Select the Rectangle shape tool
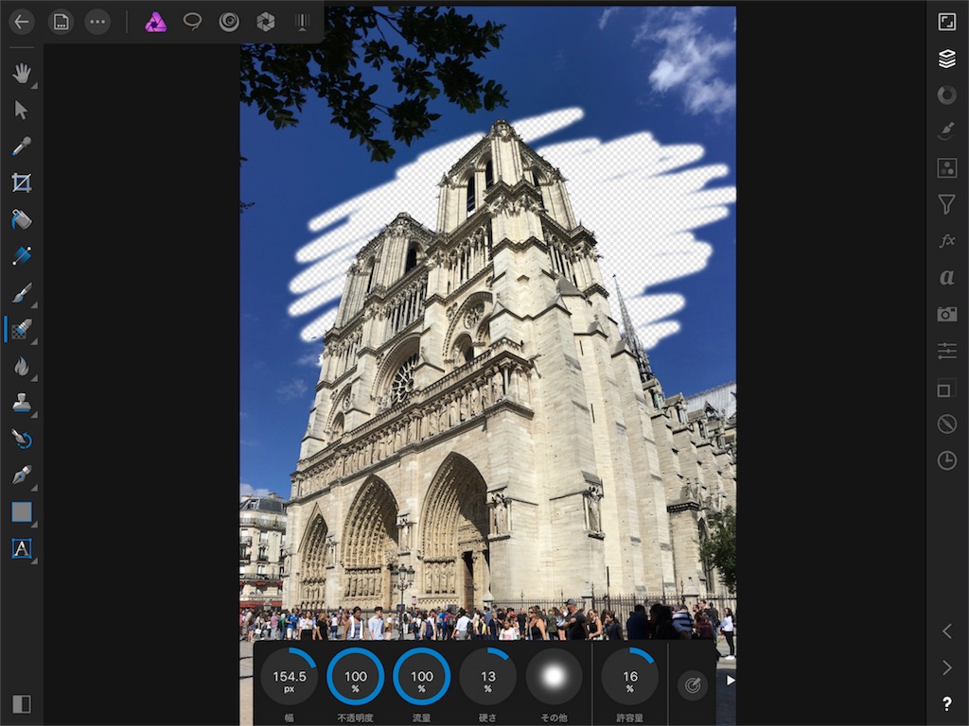969x726 pixels. (22, 511)
